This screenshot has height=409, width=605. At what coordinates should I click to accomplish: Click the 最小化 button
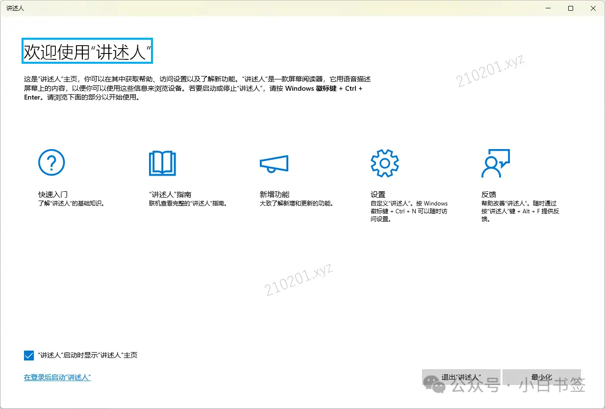(541, 377)
